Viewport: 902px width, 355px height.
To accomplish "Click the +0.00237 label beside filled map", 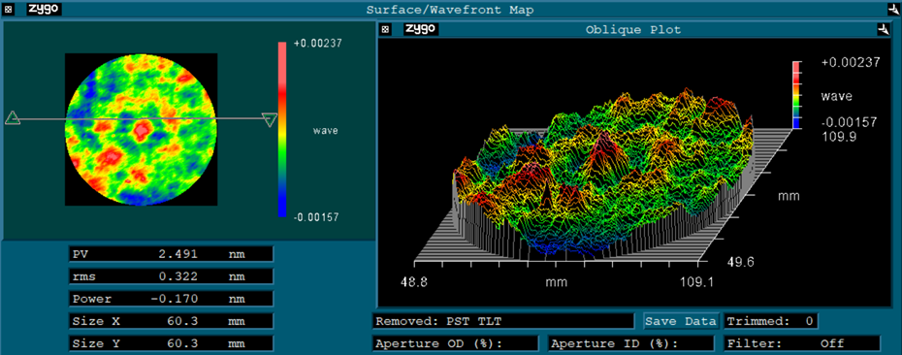I will tap(318, 43).
